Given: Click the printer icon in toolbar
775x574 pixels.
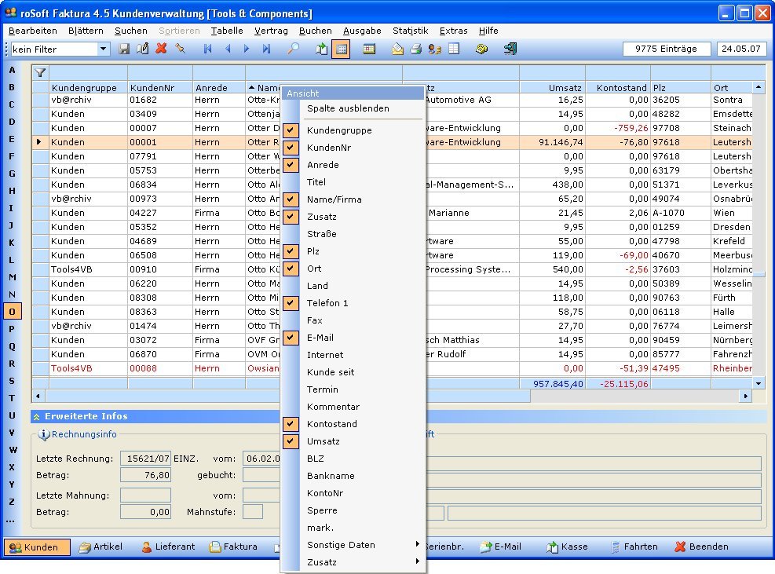Looking at the screenshot, I should 416,49.
